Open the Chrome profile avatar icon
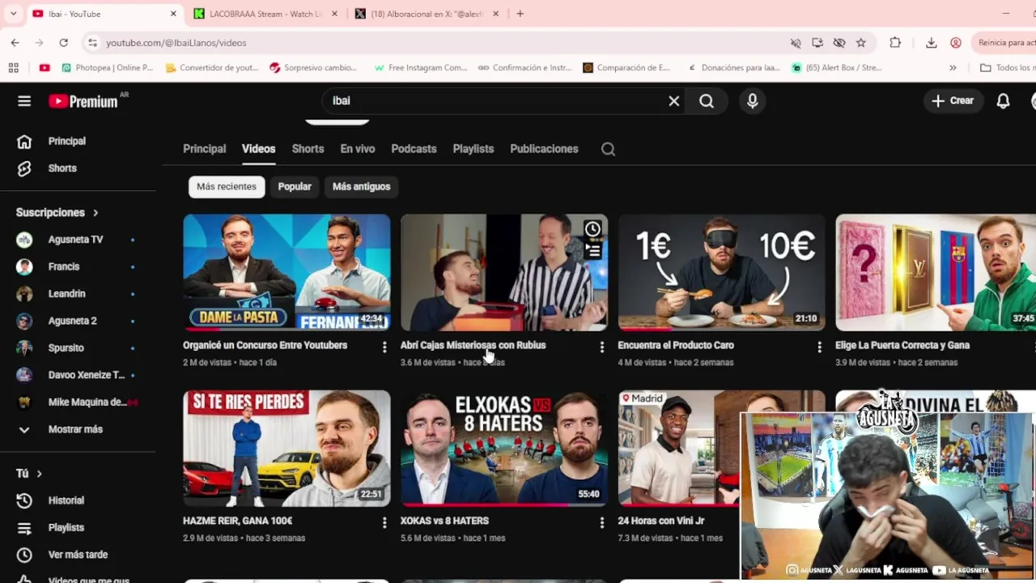This screenshot has width=1036, height=583. 956,42
